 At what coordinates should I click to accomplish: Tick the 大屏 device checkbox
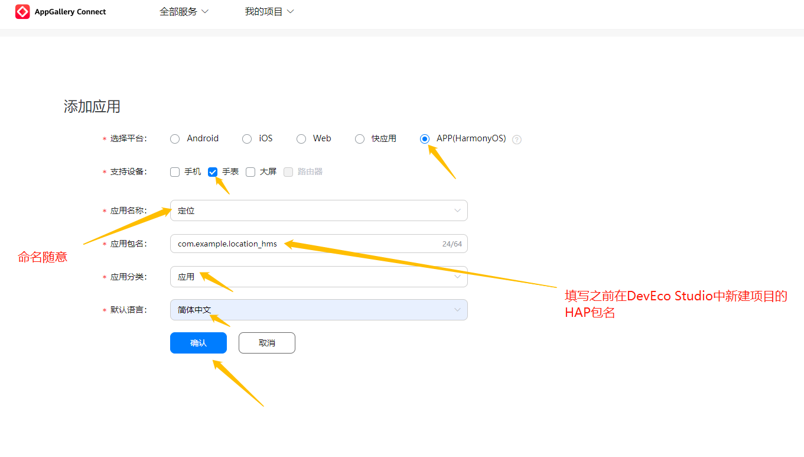[x=250, y=172]
